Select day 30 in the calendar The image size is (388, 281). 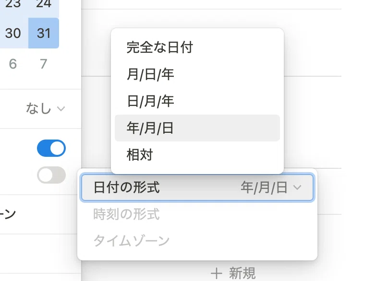pos(13,33)
